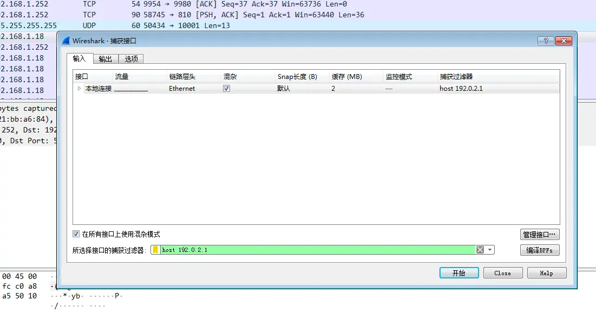Click the Help button
Screen dimensions: 596x313
pos(546,272)
